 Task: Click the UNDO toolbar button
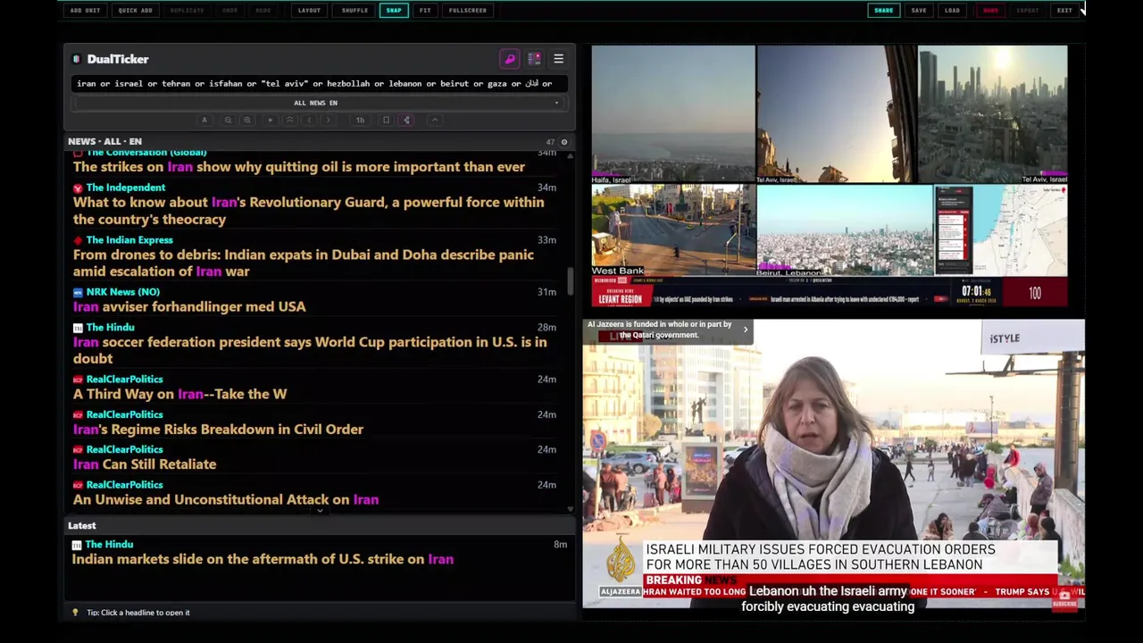tap(230, 11)
